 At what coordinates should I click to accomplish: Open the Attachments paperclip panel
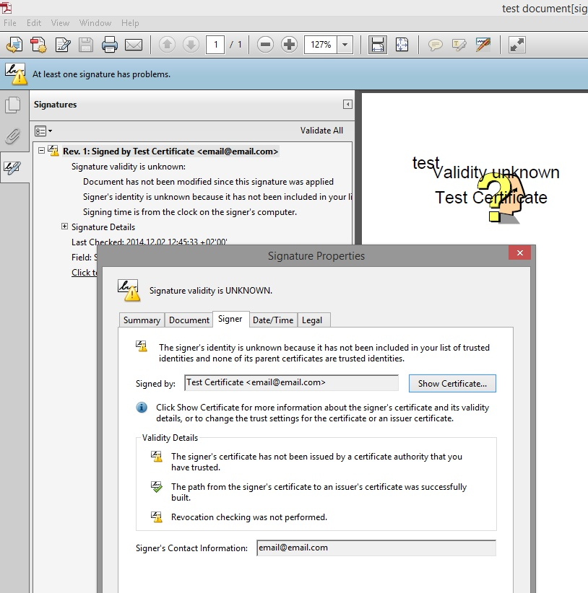[13, 136]
